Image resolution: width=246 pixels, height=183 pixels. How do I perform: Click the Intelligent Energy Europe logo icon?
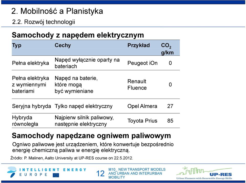pyautogui.click(x=12, y=172)
